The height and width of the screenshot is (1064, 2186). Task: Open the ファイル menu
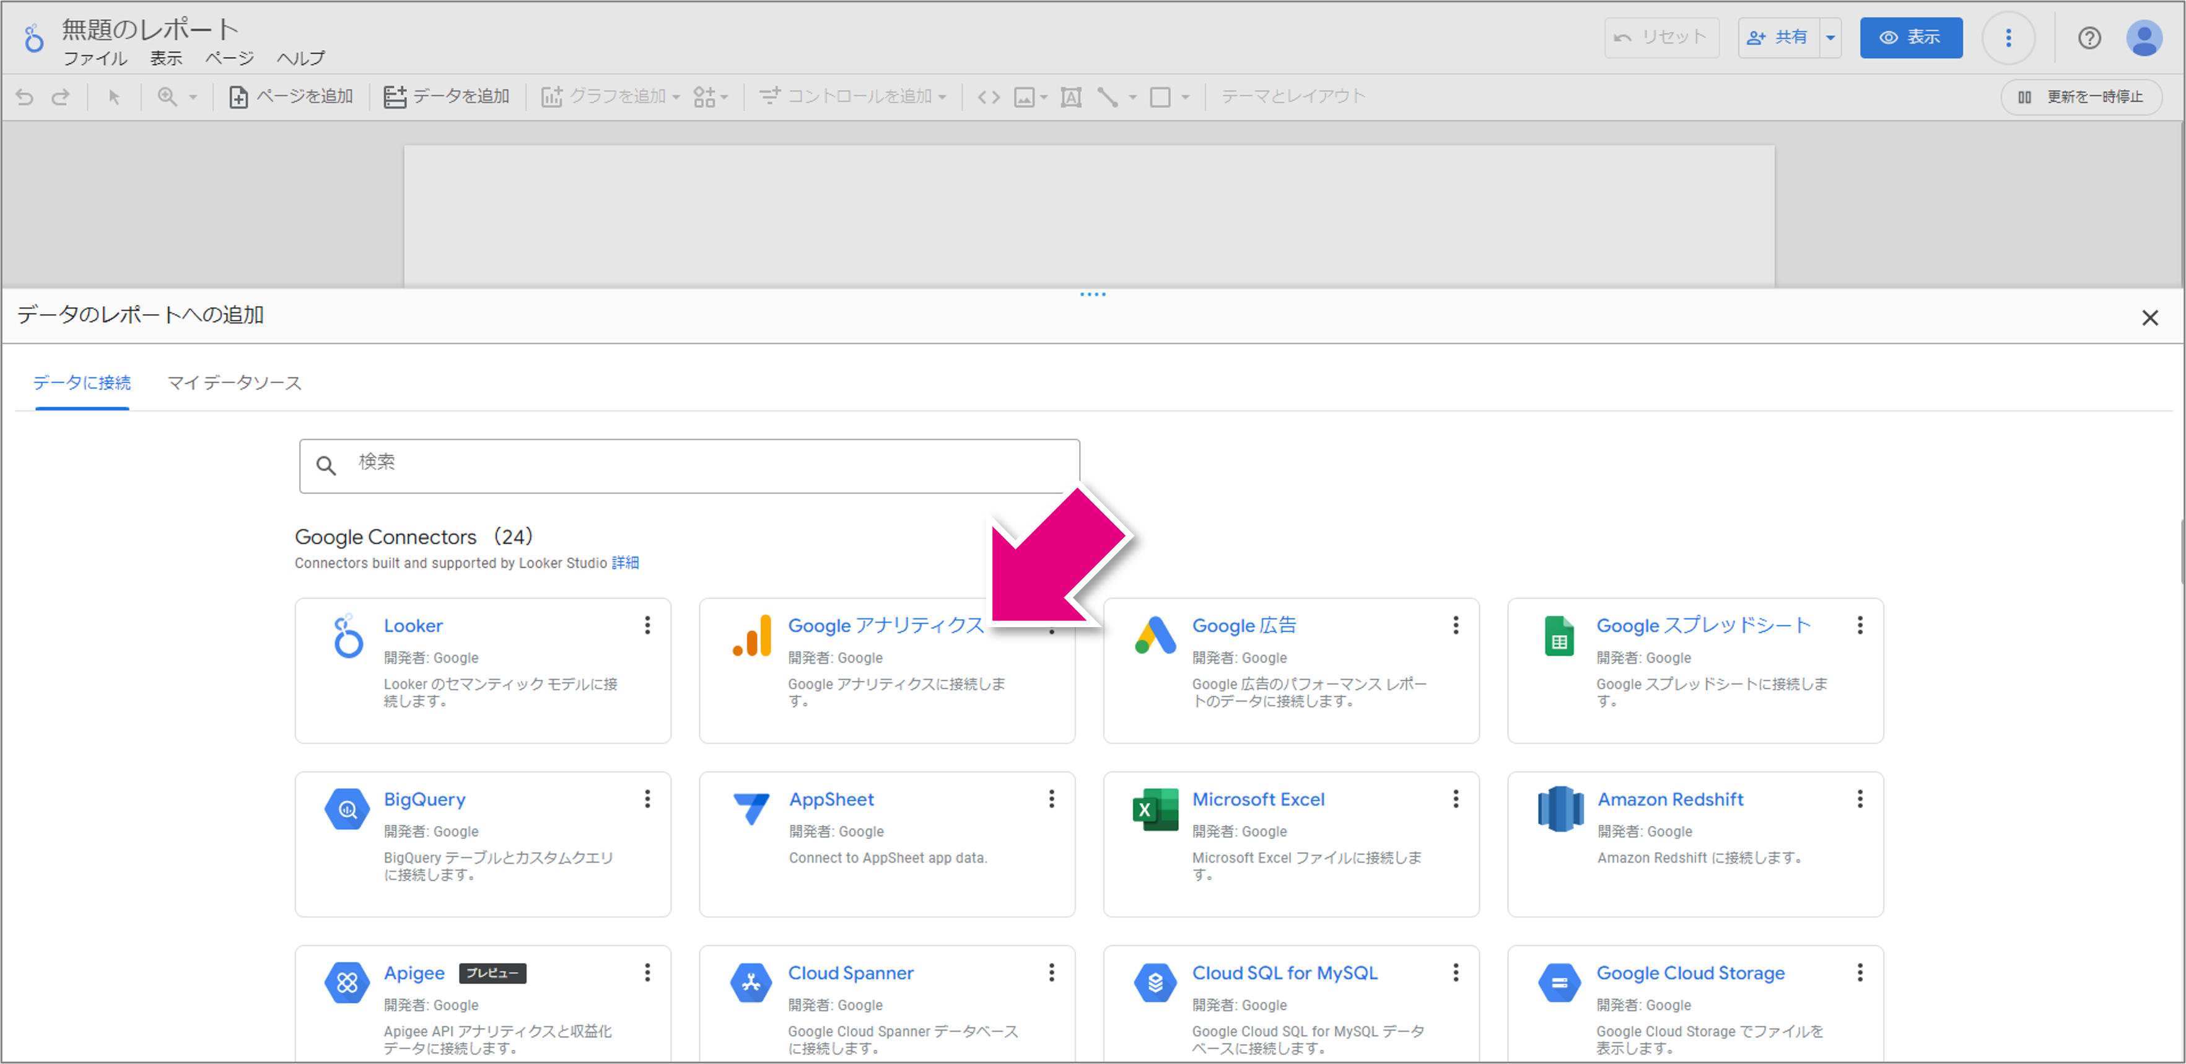[x=95, y=59]
